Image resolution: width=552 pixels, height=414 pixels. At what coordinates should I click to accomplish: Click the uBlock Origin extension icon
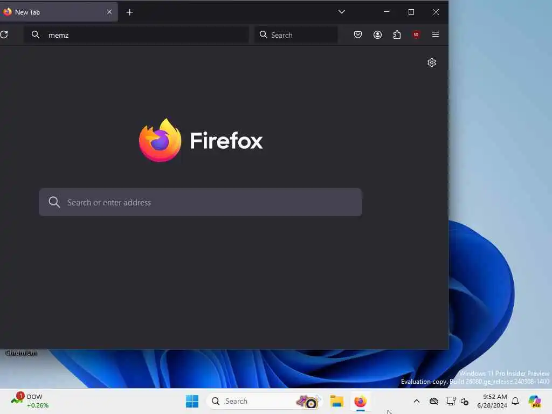(x=416, y=34)
